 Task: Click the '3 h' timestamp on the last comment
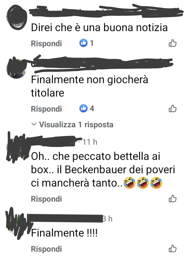click(107, 219)
